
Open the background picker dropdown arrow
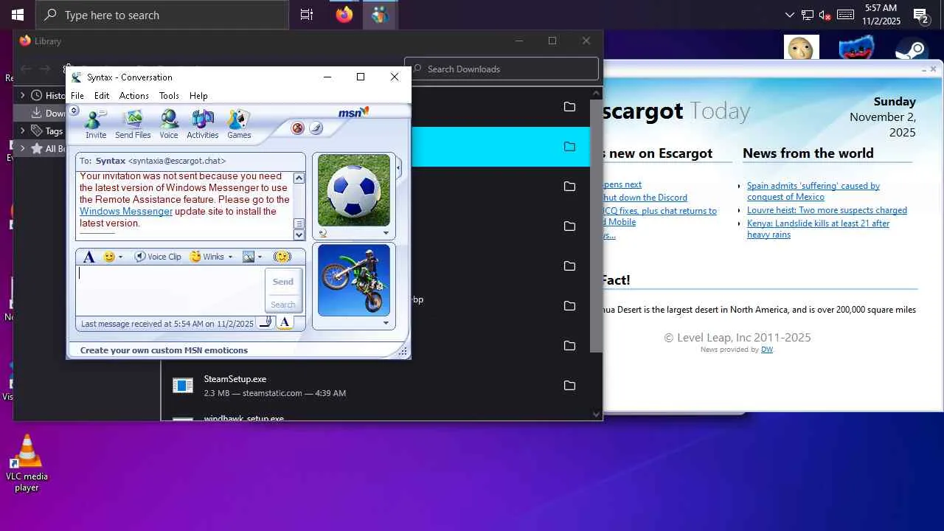coord(260,257)
